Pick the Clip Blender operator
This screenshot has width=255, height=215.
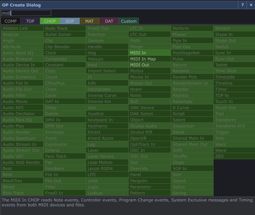[65, 47]
